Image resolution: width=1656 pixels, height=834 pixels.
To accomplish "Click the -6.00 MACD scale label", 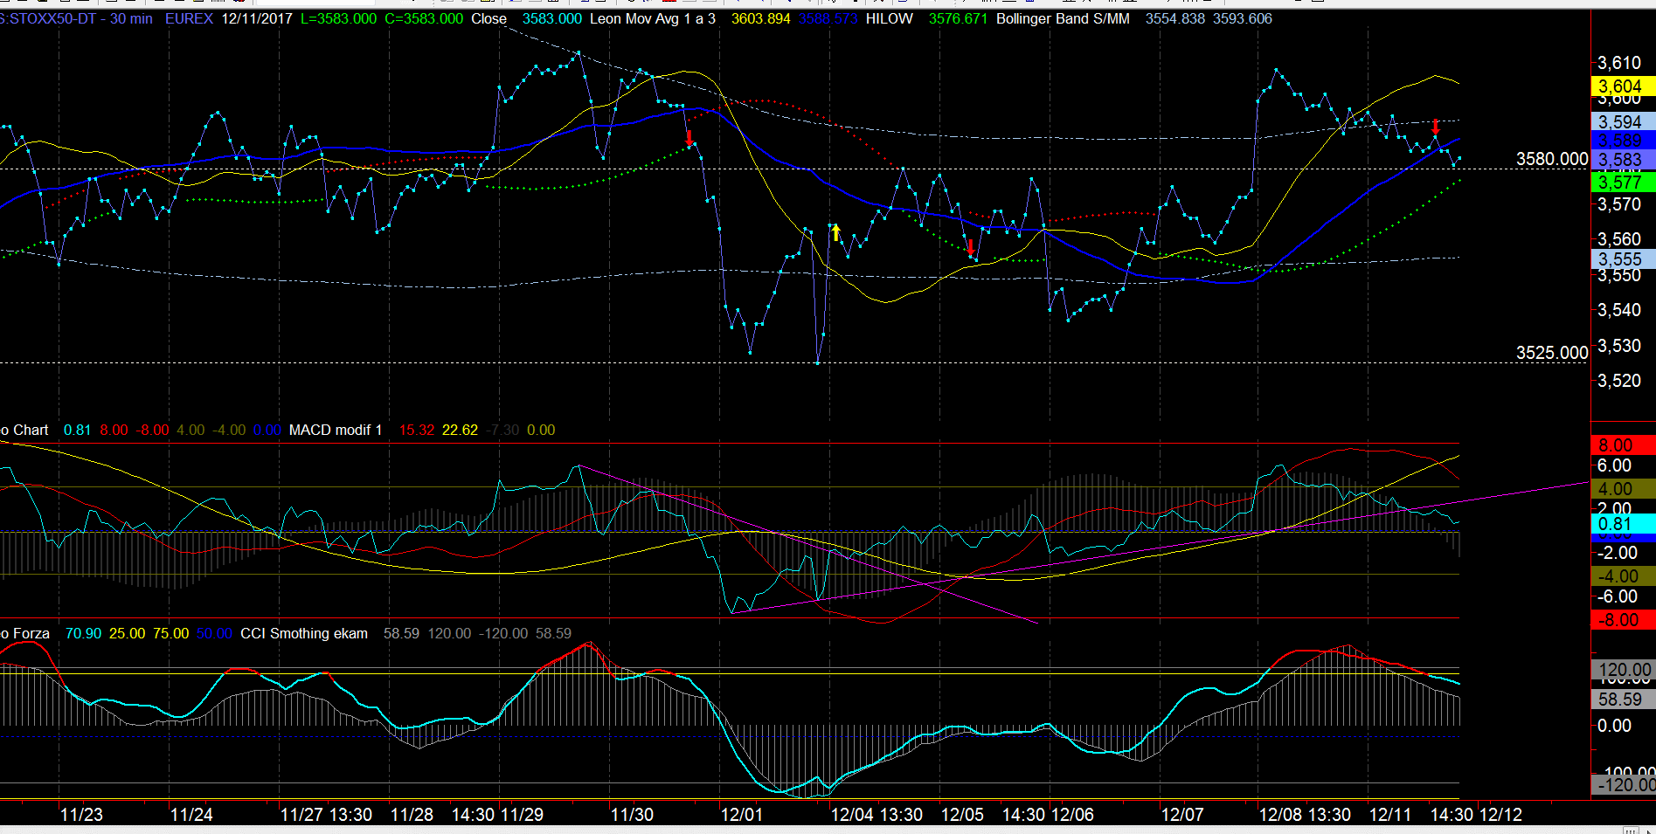I will [1618, 596].
